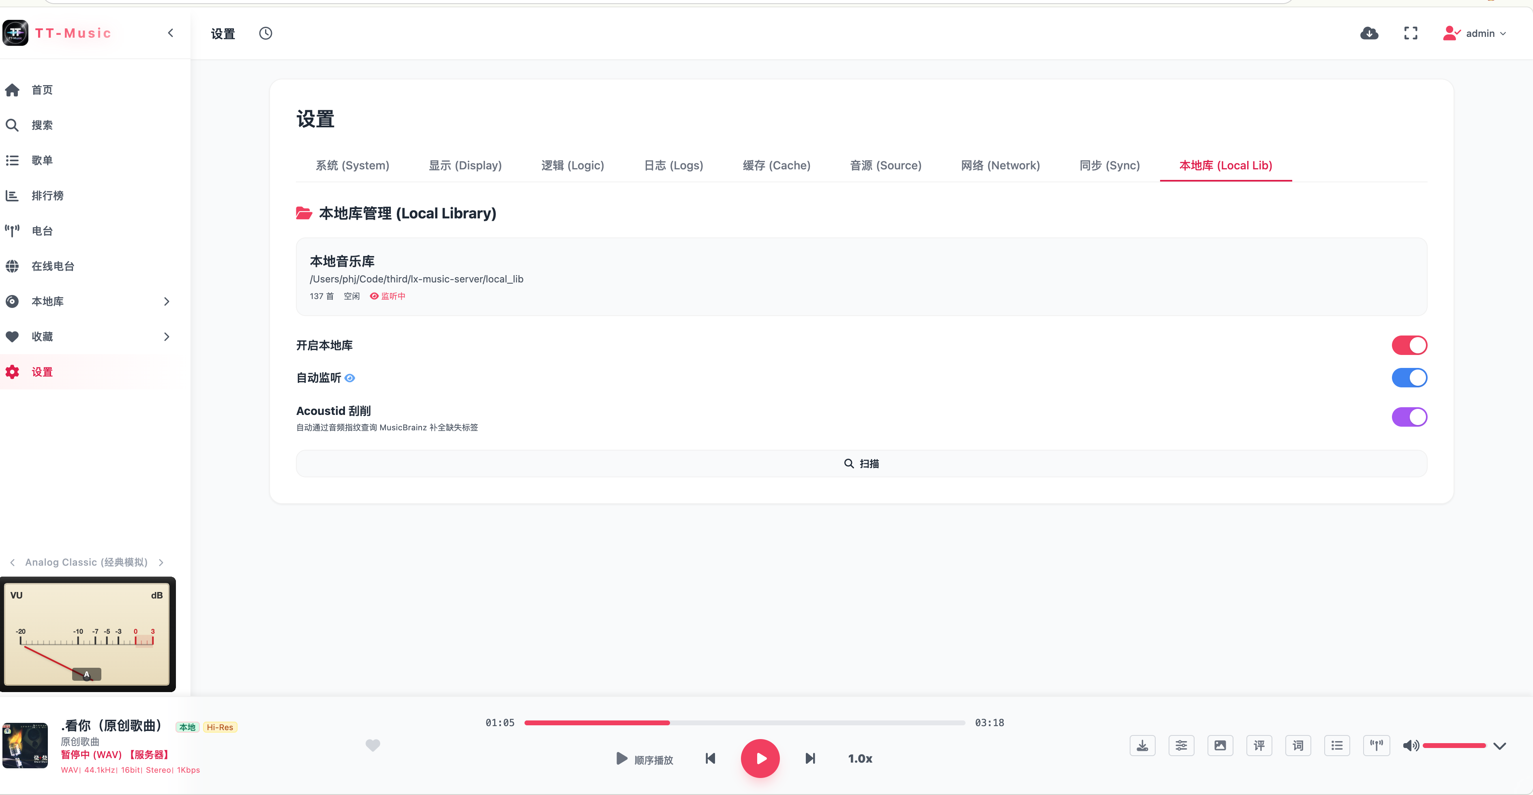Screen dimensions: 1533x795
Task: Open the equalizer sliders icon in player bar
Action: (1181, 745)
